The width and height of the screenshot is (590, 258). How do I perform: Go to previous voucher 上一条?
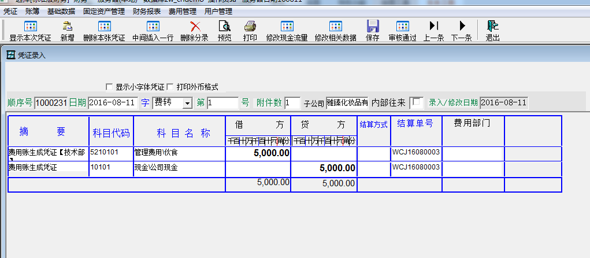pyautogui.click(x=433, y=26)
